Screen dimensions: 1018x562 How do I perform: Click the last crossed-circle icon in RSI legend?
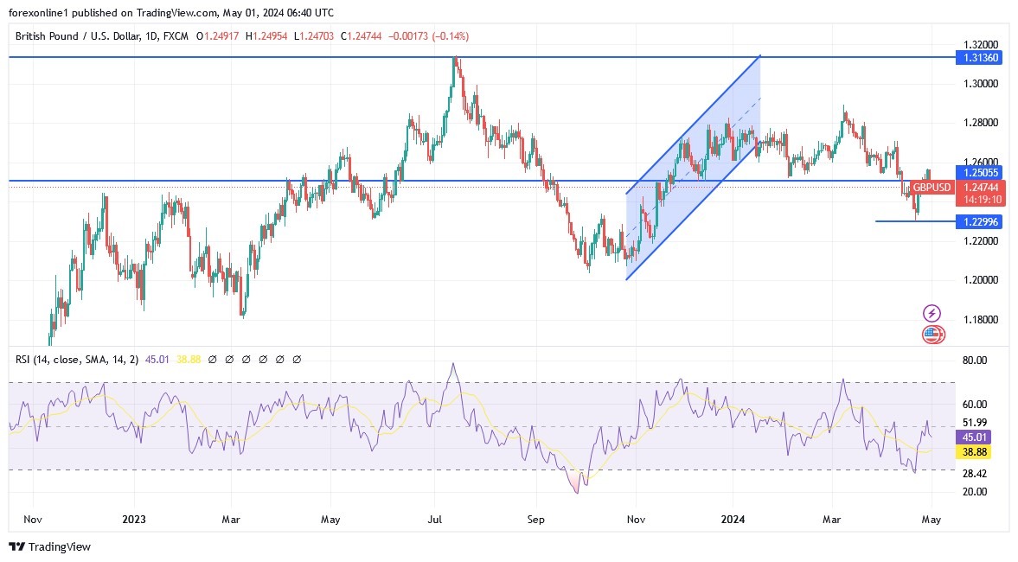298,358
